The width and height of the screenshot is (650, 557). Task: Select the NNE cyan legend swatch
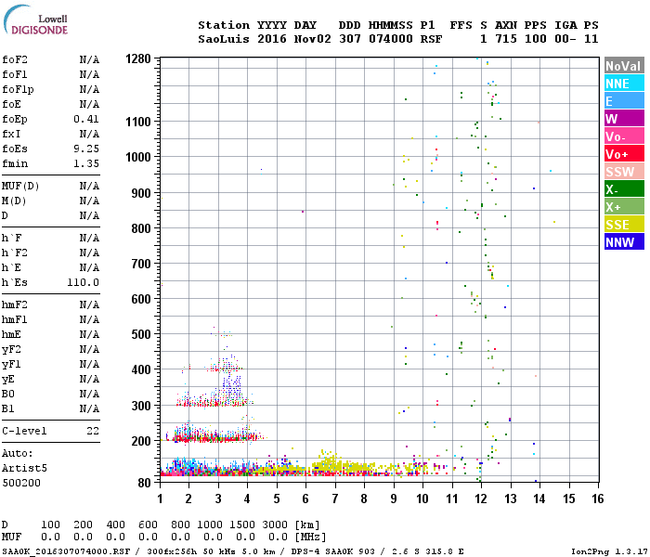click(x=624, y=84)
